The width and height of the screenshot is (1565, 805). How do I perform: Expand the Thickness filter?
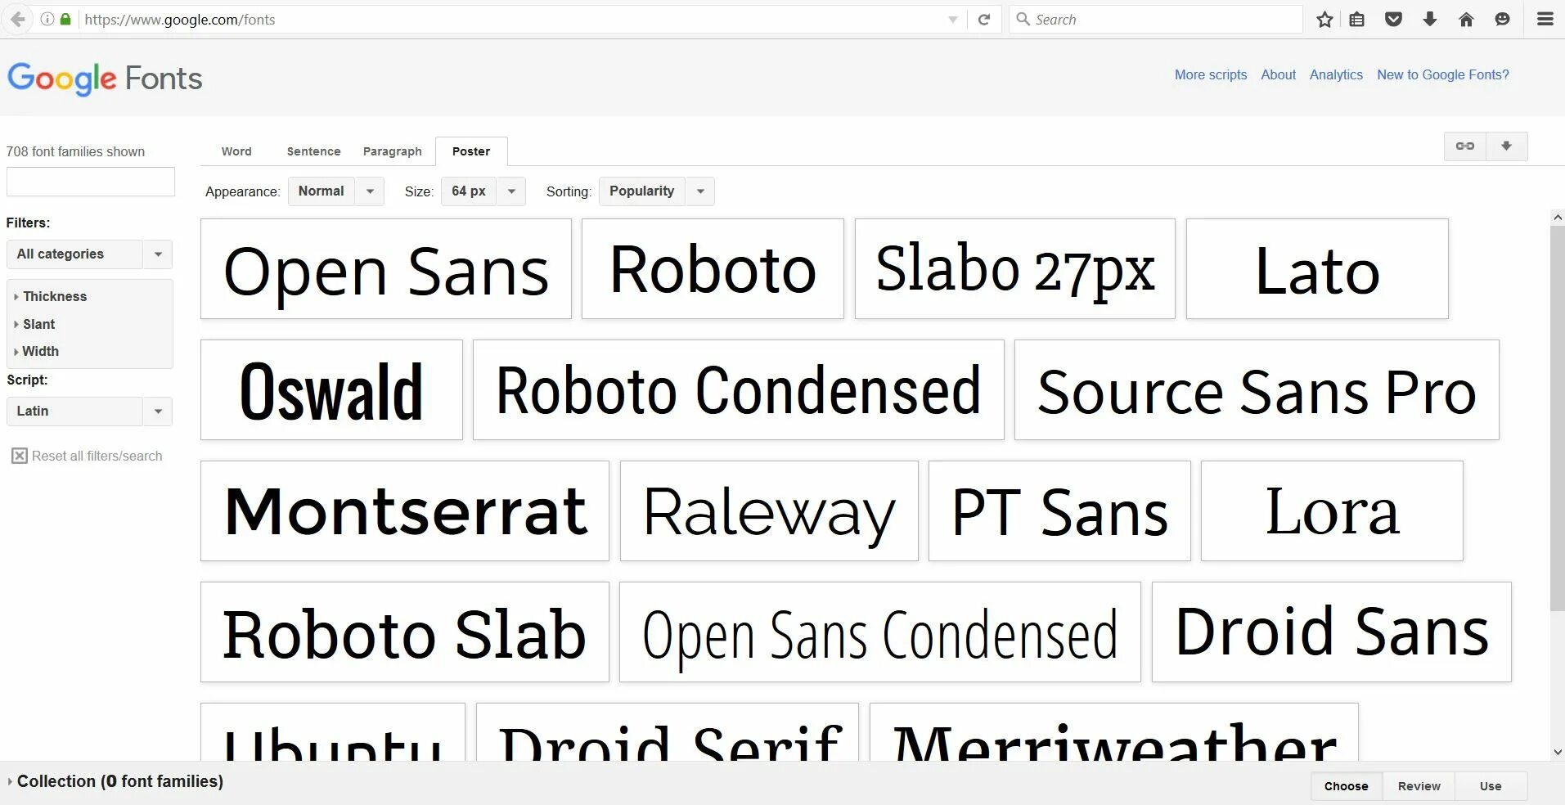tap(50, 296)
